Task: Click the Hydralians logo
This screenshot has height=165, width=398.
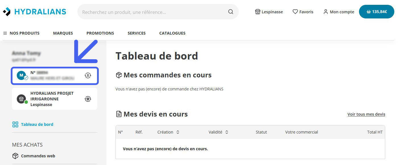Action: pos(34,12)
